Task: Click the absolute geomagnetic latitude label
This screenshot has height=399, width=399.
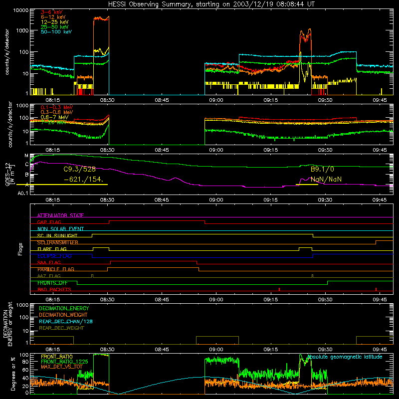Action: pos(345,357)
